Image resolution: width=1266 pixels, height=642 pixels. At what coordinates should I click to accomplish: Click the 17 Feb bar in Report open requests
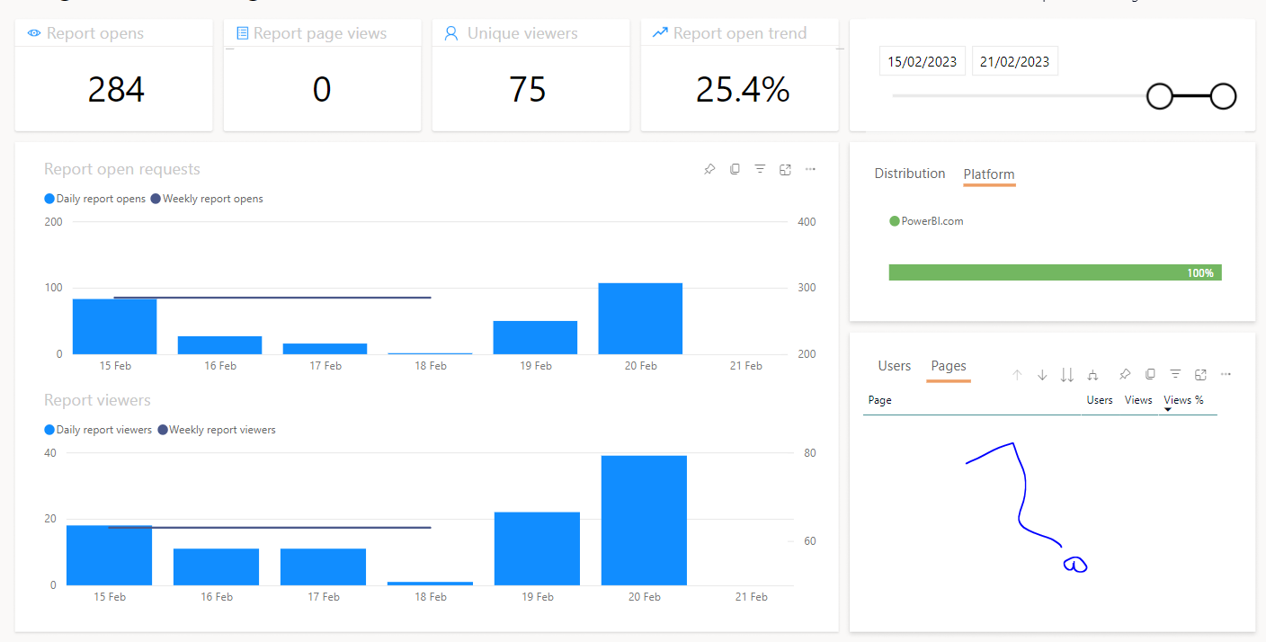click(325, 349)
